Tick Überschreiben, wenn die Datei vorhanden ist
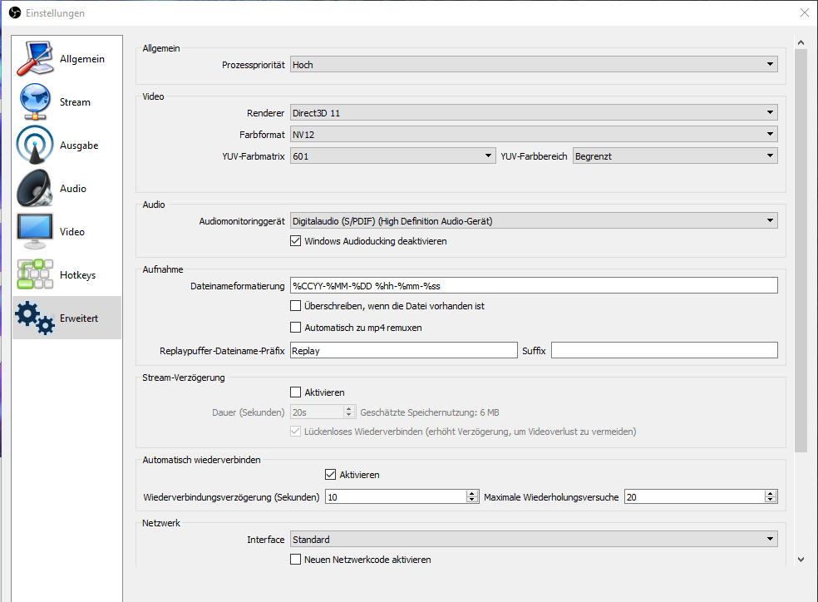The width and height of the screenshot is (818, 602). point(295,306)
